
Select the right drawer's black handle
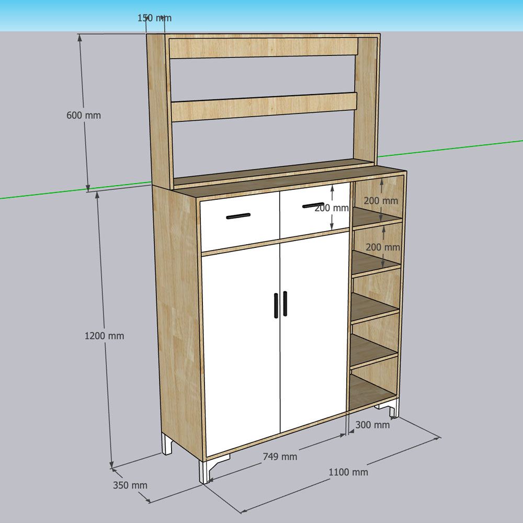tap(313, 205)
